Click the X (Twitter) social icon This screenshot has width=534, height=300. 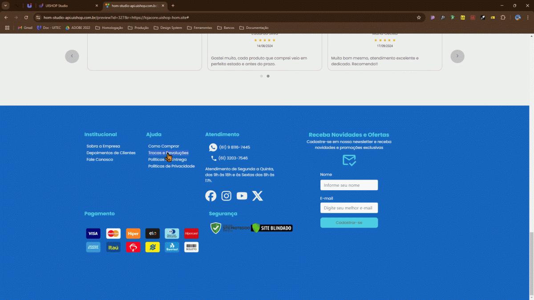click(258, 196)
